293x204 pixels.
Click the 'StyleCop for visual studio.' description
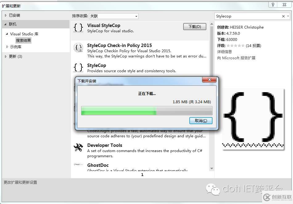pyautogui.click(x=111, y=31)
